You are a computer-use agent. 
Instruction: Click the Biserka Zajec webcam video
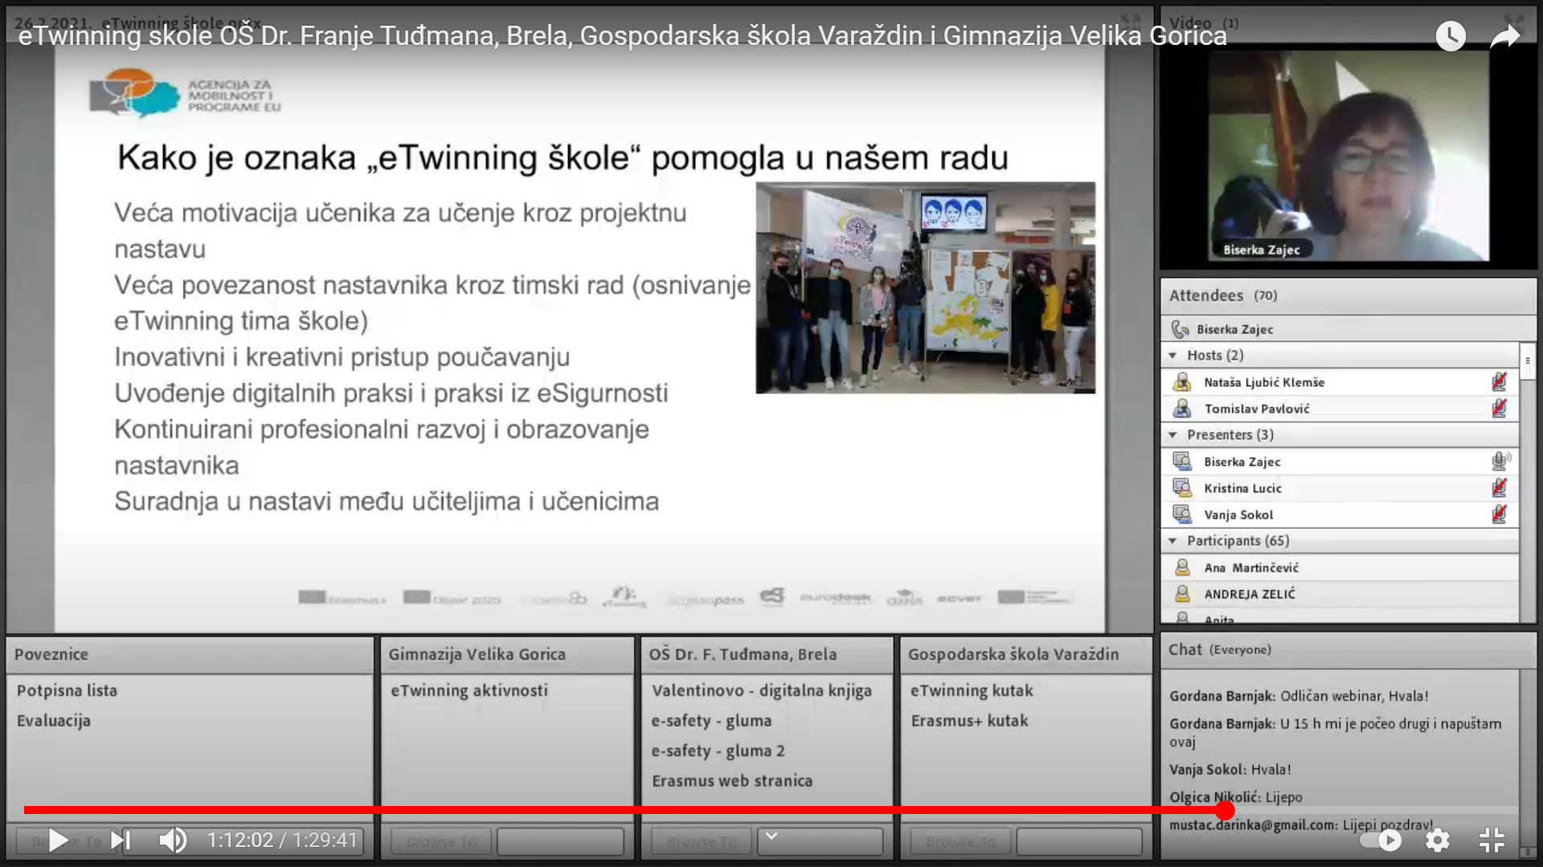tap(1348, 157)
